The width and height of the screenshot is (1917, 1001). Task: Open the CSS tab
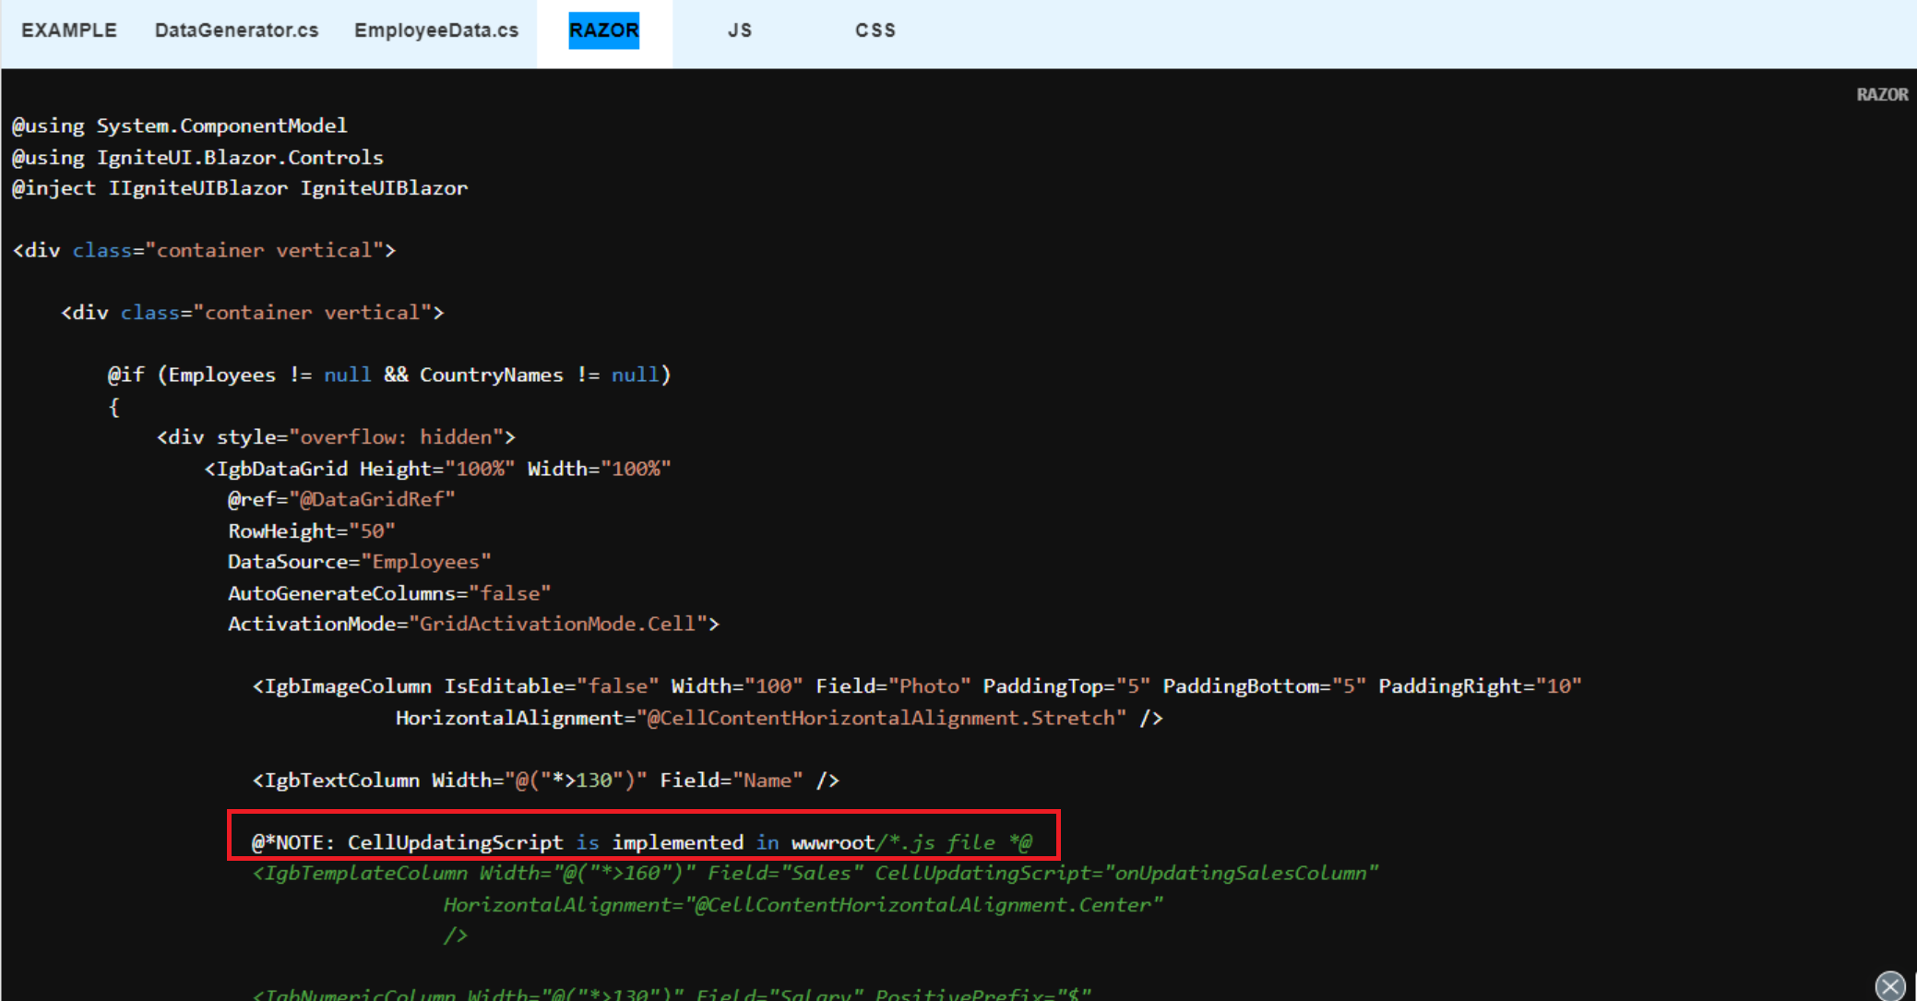(875, 30)
